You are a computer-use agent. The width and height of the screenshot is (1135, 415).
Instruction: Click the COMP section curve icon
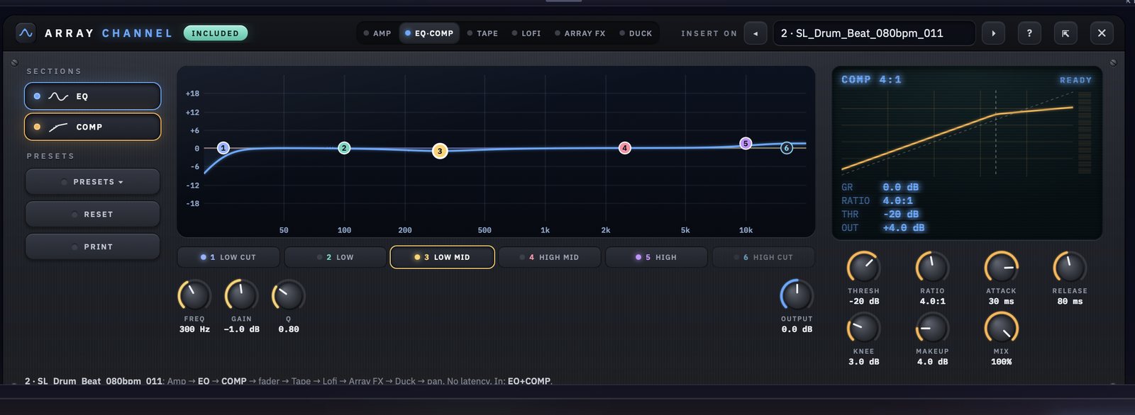pos(58,127)
